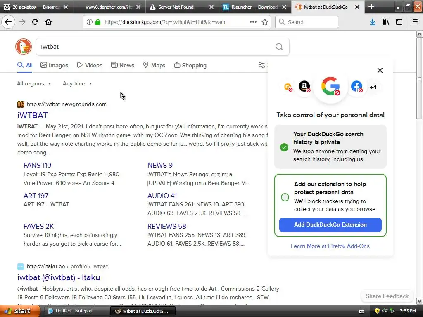
Task: Open the Downloads arrow in toolbar
Action: tap(373, 22)
